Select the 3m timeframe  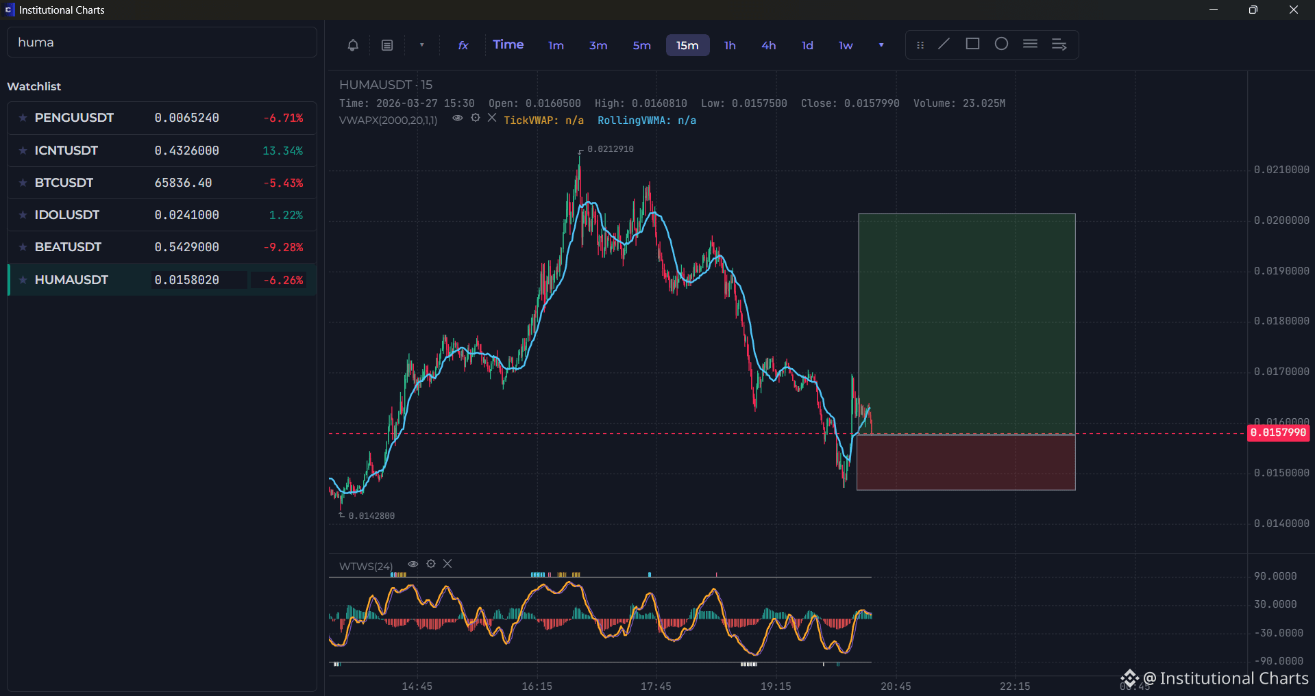pos(598,45)
